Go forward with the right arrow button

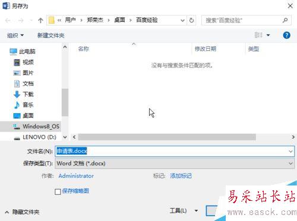coord(21,20)
